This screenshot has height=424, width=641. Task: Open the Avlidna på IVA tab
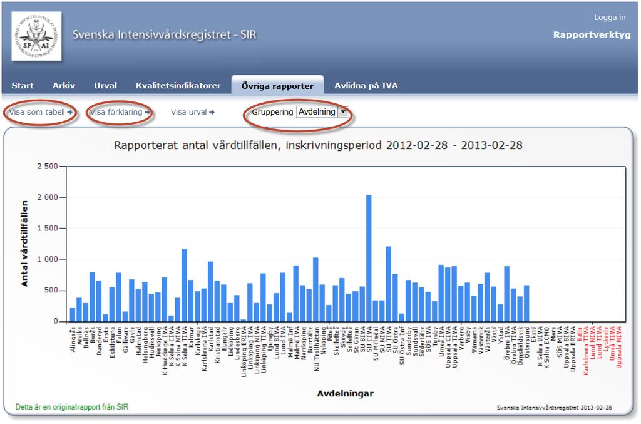point(366,85)
